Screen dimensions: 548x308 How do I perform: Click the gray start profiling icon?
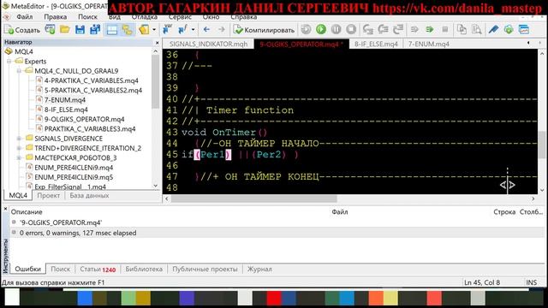click(414, 30)
